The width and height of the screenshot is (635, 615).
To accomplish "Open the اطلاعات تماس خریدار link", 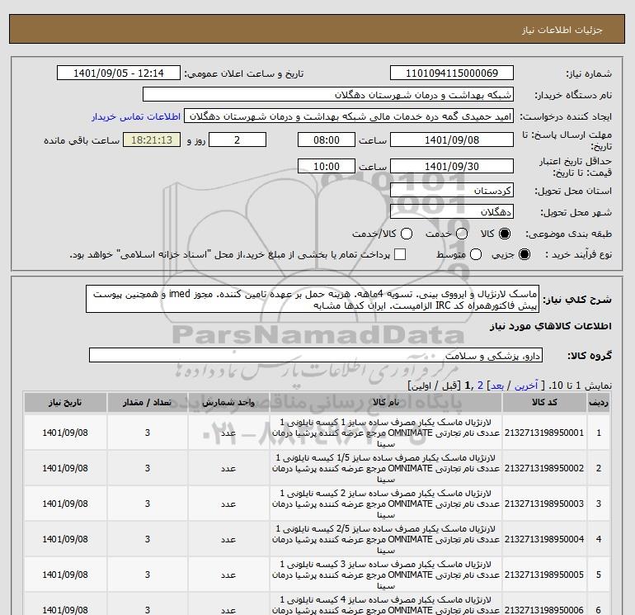I will coord(136,116).
